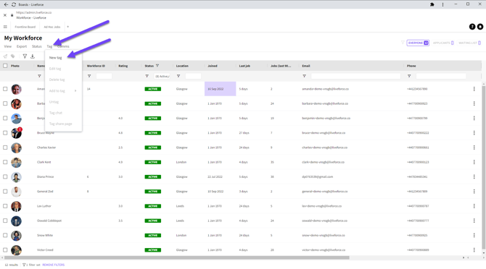Click in the Workforce ID filter field
The width and height of the screenshot is (486, 269).
tap(104, 76)
